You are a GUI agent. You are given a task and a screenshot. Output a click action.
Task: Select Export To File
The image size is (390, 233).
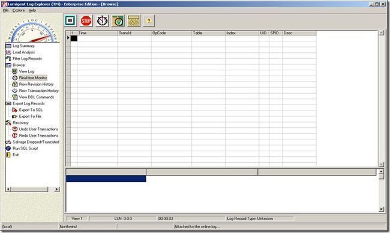click(x=30, y=116)
